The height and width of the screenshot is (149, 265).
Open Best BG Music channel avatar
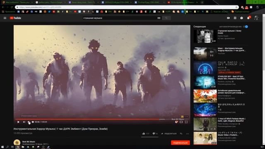17,142
